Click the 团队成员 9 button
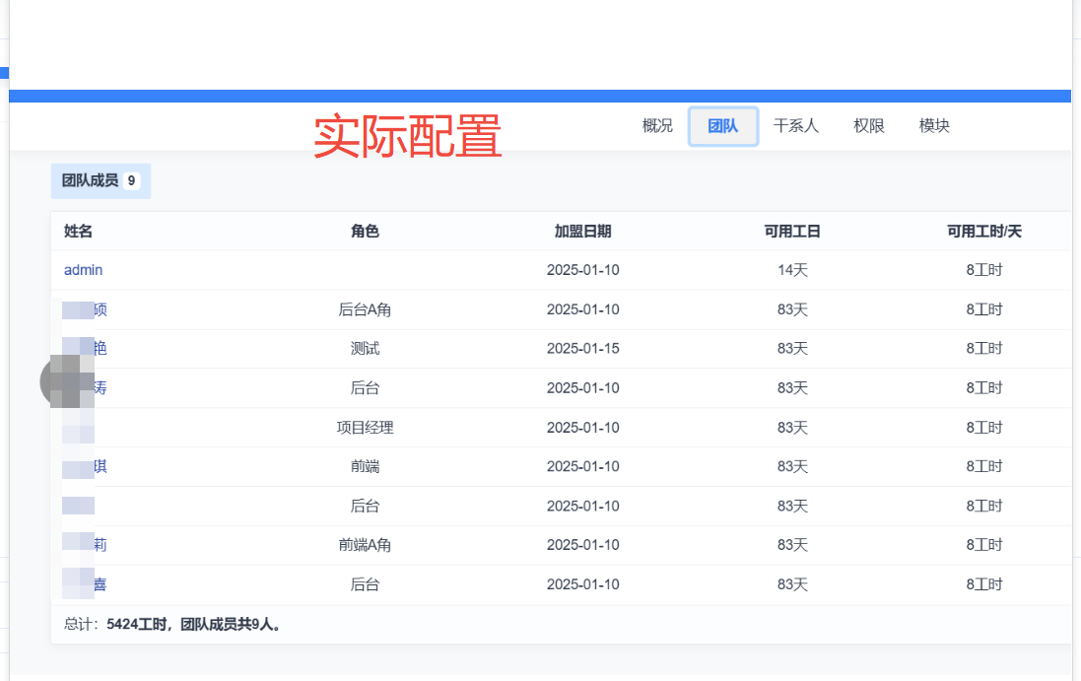Image resolution: width=1081 pixels, height=681 pixels. click(101, 181)
